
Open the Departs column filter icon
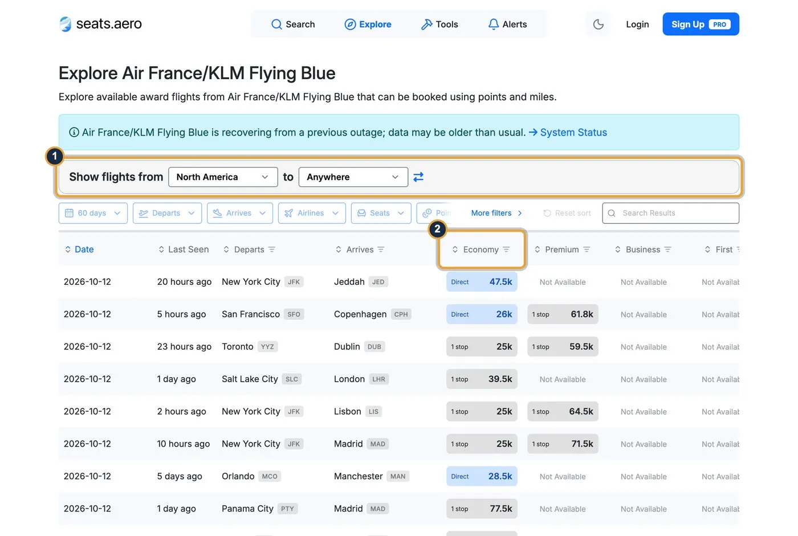(x=272, y=249)
